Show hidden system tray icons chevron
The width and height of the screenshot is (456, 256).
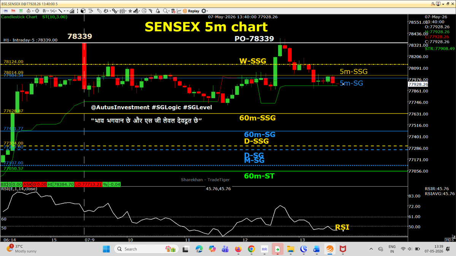(x=371, y=249)
